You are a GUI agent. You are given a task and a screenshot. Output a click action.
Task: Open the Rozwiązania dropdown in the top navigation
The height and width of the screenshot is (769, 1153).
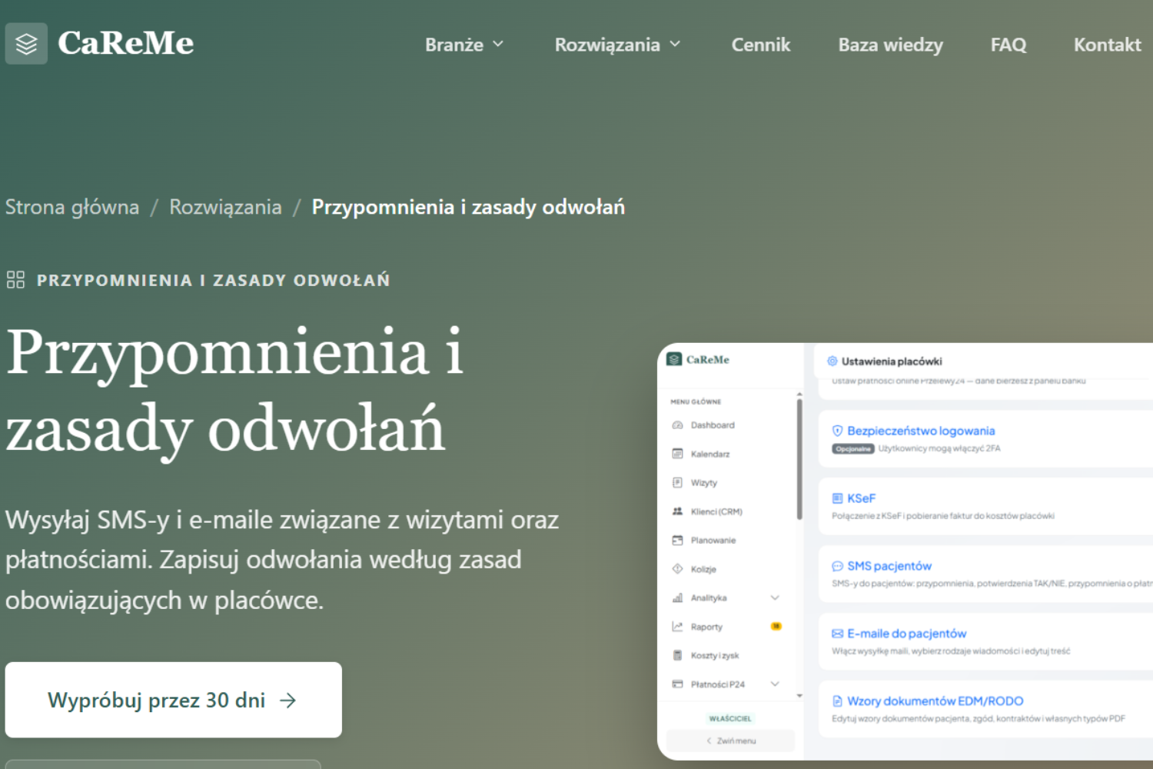coord(618,45)
